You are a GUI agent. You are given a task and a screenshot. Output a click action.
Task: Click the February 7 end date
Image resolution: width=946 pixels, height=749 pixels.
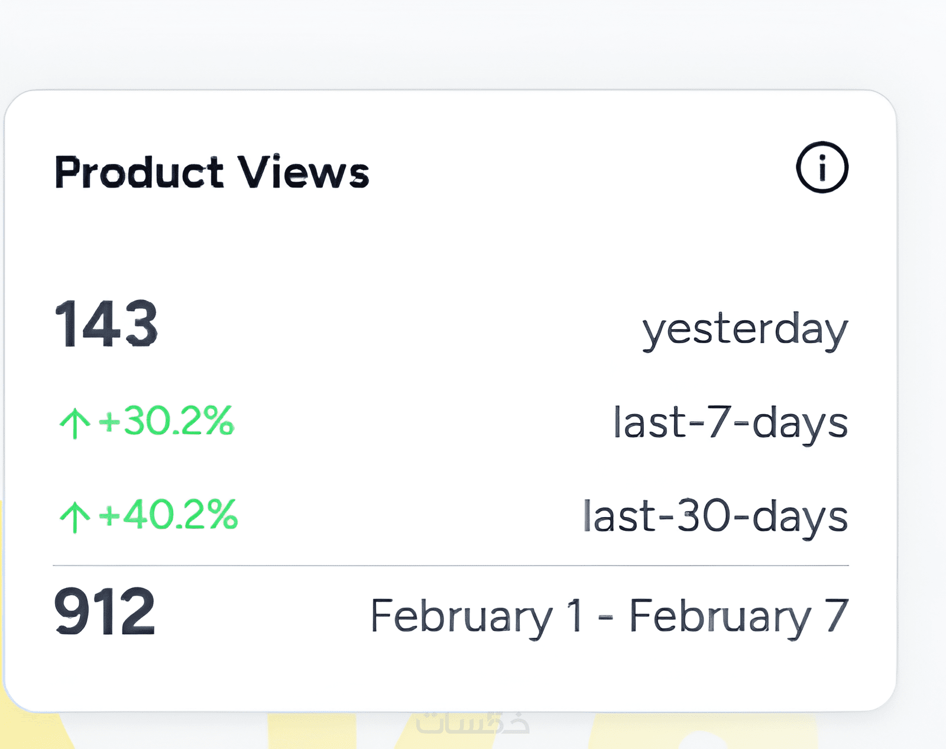[x=738, y=616]
